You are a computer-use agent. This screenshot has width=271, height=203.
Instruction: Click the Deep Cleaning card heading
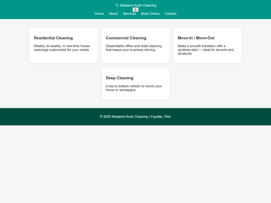[x=119, y=78]
